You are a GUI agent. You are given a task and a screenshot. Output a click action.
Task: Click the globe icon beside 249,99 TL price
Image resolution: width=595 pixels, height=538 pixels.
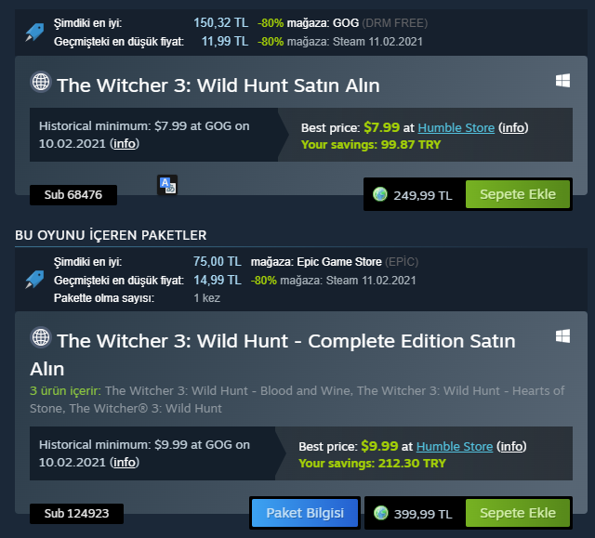click(x=379, y=195)
